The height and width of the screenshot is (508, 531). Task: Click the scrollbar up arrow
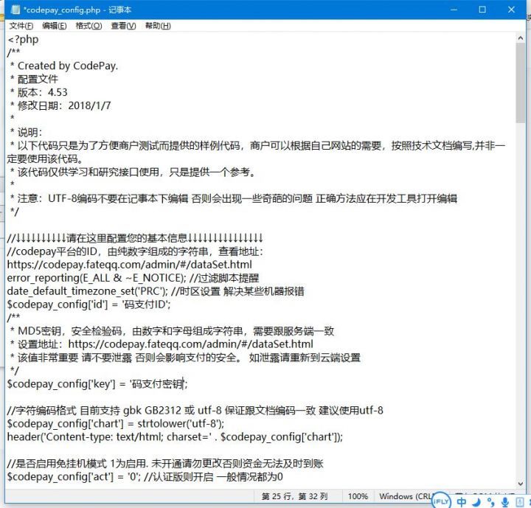tap(521, 38)
